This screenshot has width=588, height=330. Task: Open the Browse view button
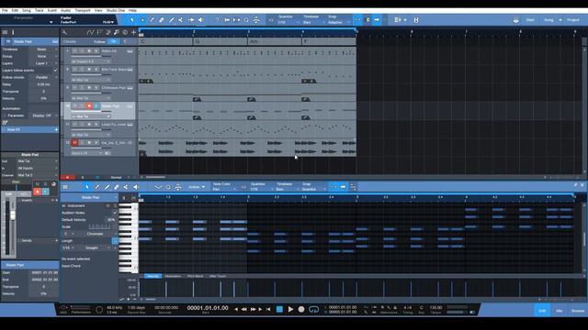[x=578, y=311]
